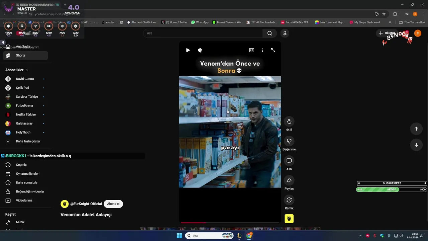
Task: Seek on the short's red progress bar
Action: [x=230, y=223]
